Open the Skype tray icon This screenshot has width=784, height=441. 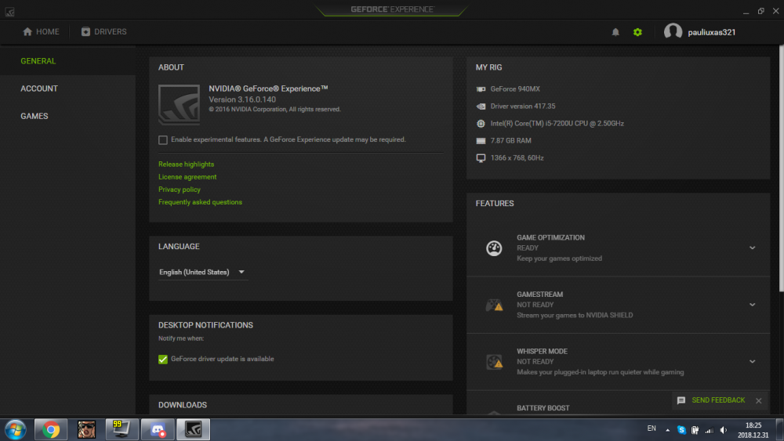click(681, 429)
